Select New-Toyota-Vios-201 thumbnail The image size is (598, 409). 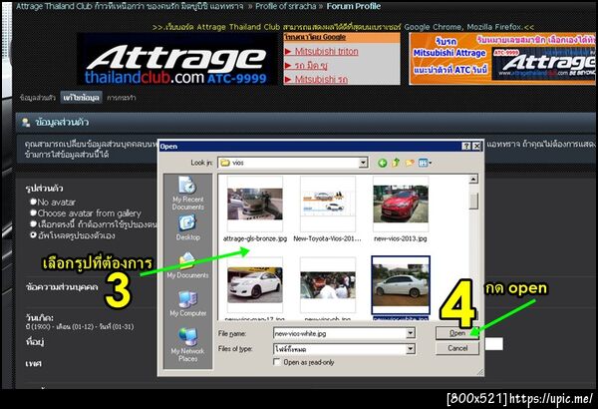click(x=328, y=204)
